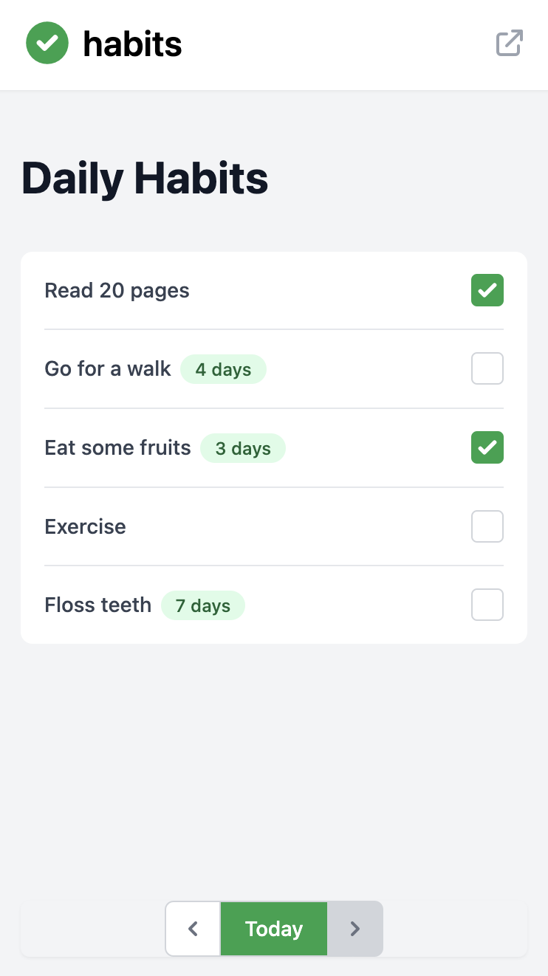Screen dimensions: 548x976
Task: Click the 4 days streak pill
Action: click(x=223, y=370)
